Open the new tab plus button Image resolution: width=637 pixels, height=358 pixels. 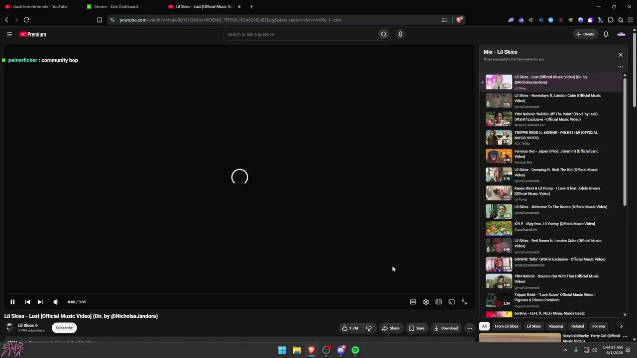click(251, 6)
